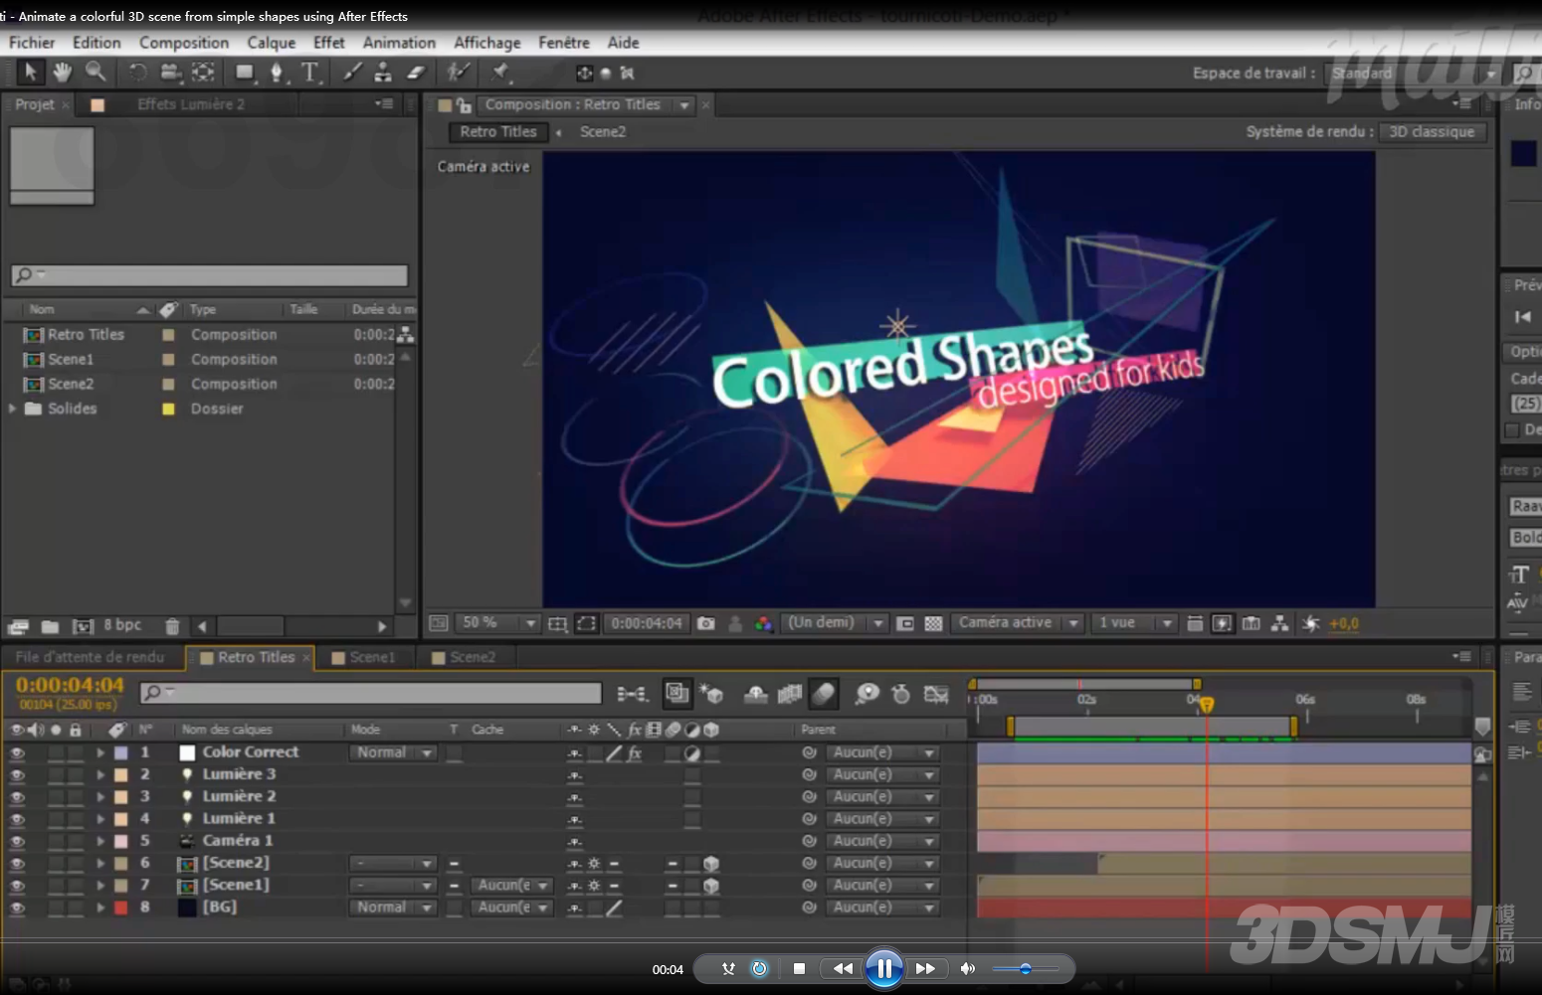Screen dimensions: 1542x995
Task: Select the Selection arrow tool
Action: tap(29, 72)
